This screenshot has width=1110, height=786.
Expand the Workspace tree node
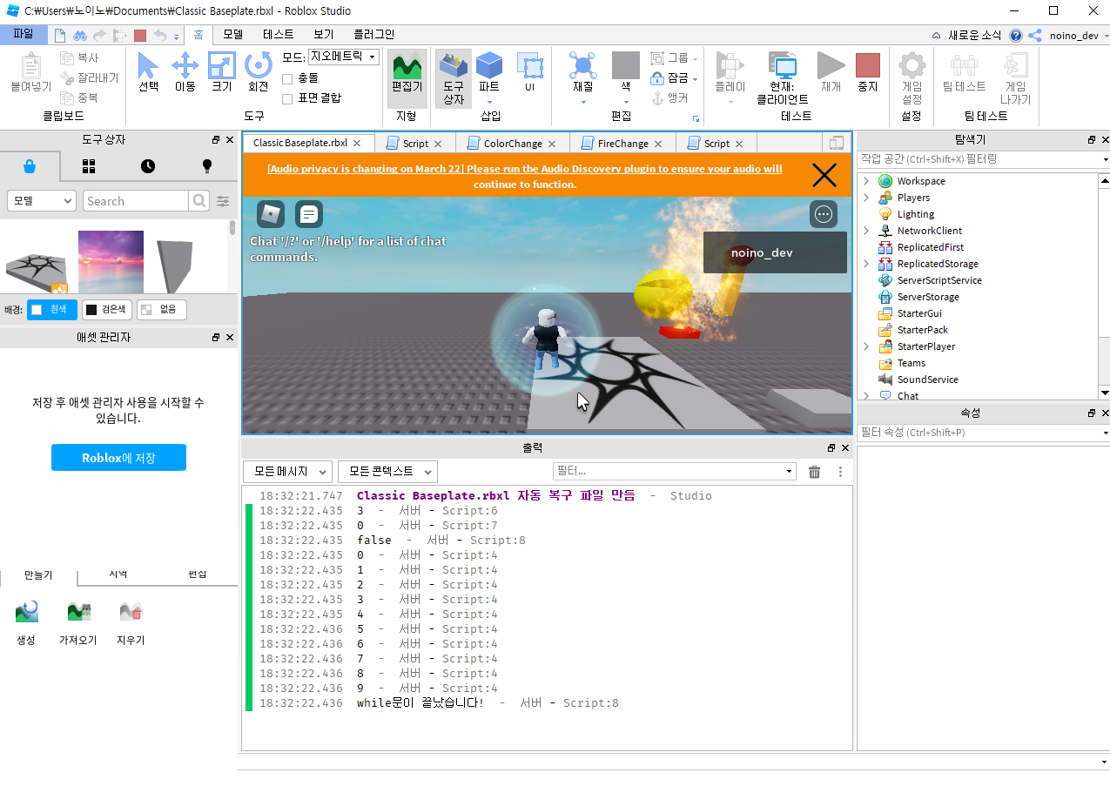point(866,181)
